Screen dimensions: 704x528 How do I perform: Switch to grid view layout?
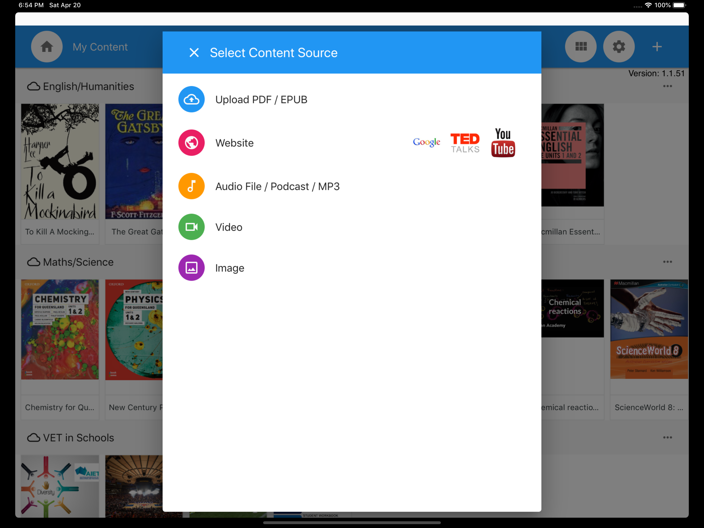tap(581, 47)
